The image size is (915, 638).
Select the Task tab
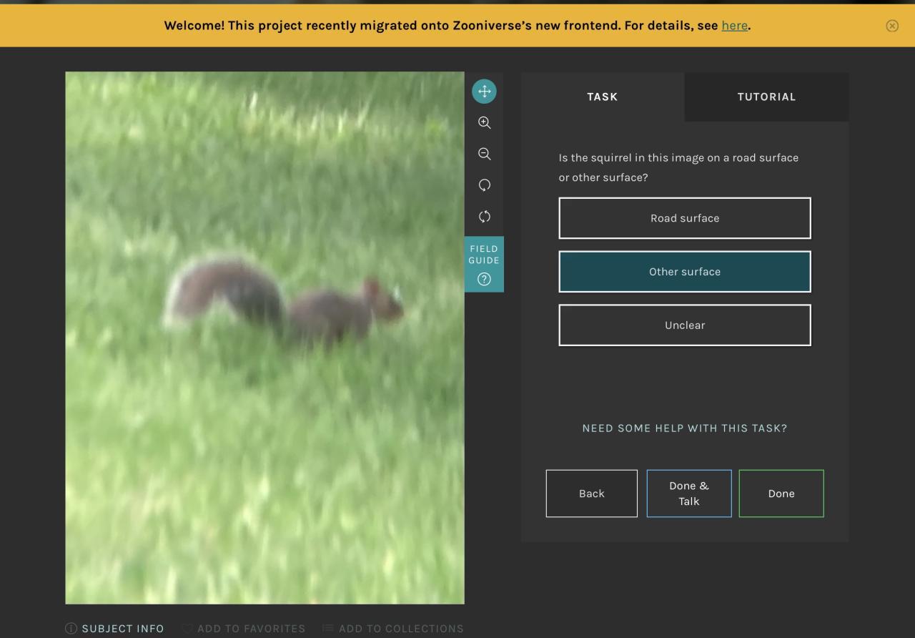click(x=603, y=97)
